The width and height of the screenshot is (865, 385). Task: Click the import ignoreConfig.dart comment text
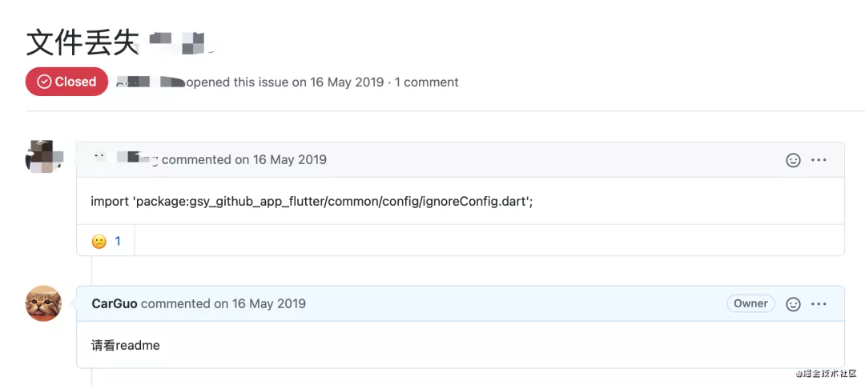312,202
